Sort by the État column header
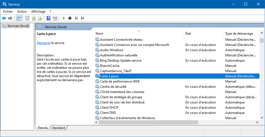Image resolution: width=265 pixels, height=137 pixels. pyautogui.click(x=203, y=33)
